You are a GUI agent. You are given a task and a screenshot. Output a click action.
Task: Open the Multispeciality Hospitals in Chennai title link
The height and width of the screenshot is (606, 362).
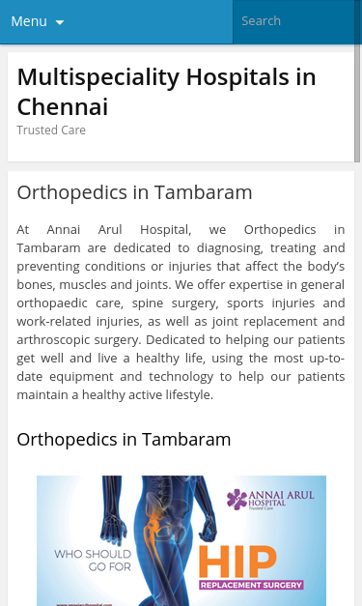(x=166, y=92)
